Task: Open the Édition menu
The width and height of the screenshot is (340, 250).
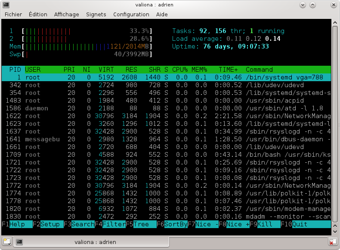Action: coord(38,15)
